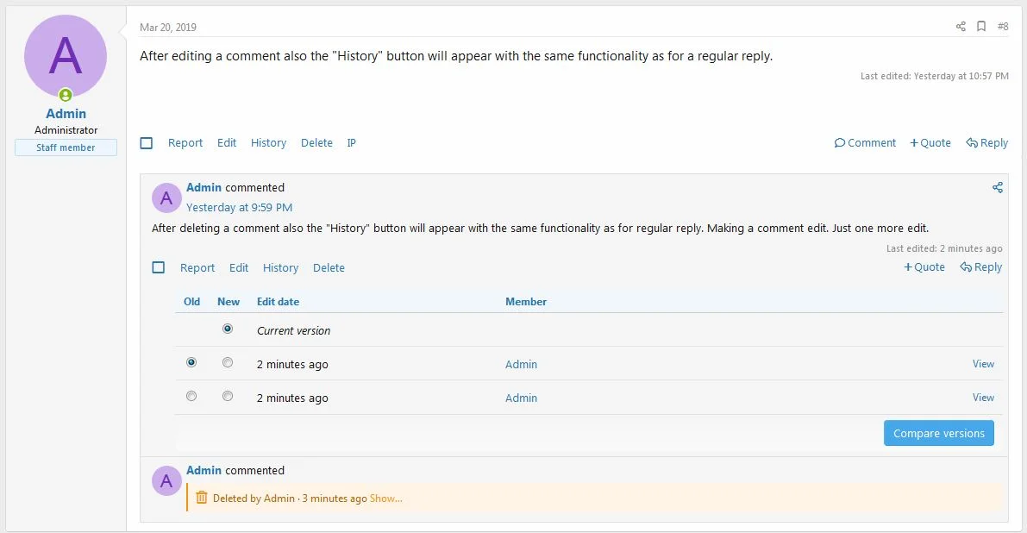Image resolution: width=1027 pixels, height=533 pixels.
Task: Toggle the comment's History panel
Action: tap(280, 268)
